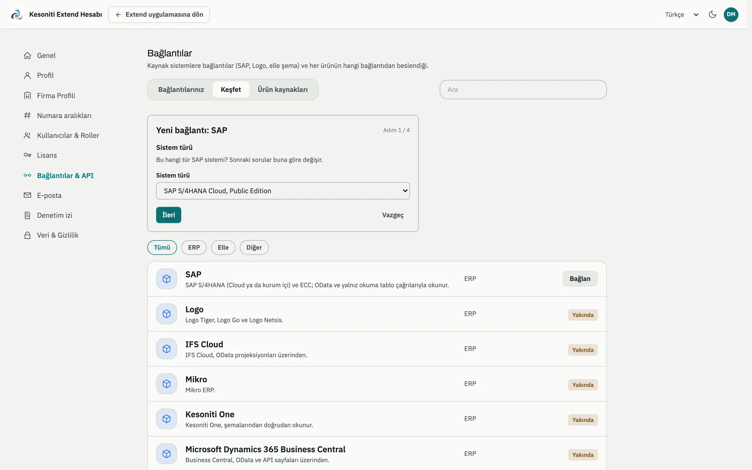752x470 pixels.
Task: Click the cube icon next to IFS Cloud
Action: coord(166,349)
